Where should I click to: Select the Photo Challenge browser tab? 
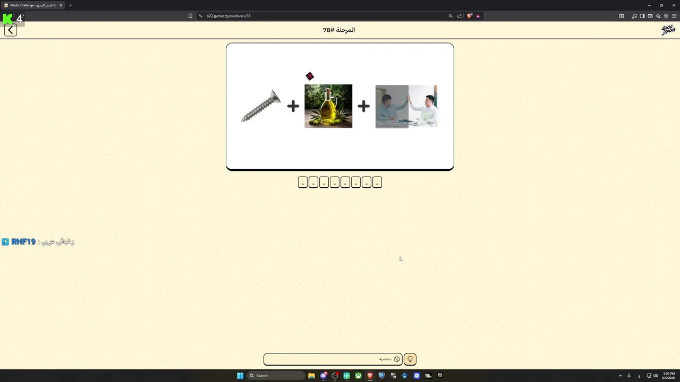(33, 5)
